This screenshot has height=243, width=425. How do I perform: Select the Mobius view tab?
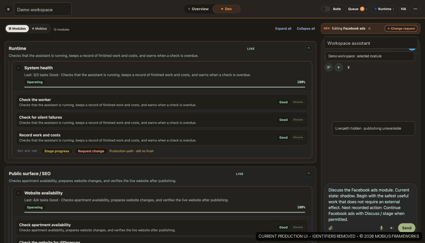(39, 28)
